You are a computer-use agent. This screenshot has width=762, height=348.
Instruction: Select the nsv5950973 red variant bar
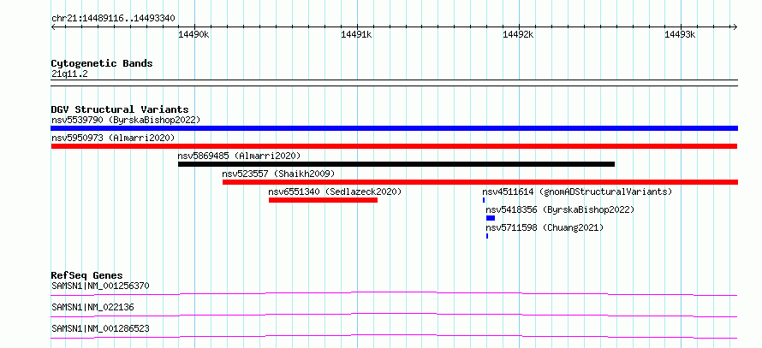click(394, 146)
